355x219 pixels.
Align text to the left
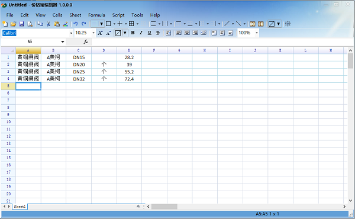point(179,33)
